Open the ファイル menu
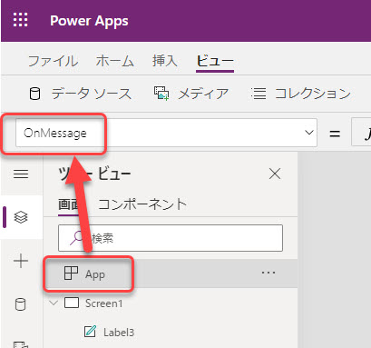 pyautogui.click(x=54, y=61)
